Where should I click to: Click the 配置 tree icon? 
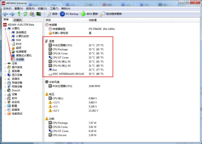(9, 106)
